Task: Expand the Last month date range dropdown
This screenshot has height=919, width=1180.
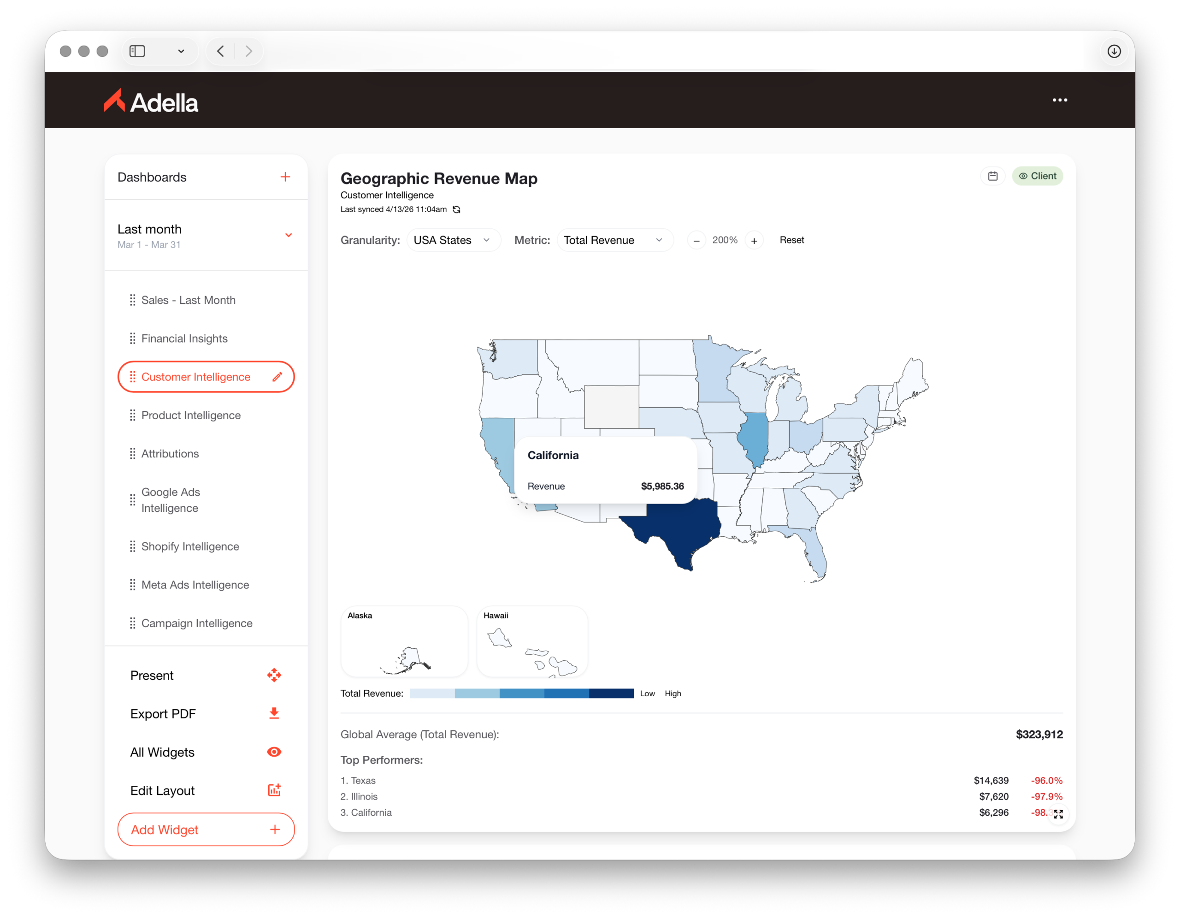Action: [289, 235]
